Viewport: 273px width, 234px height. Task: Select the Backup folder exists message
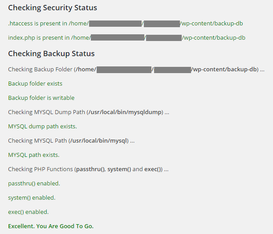pyautogui.click(x=35, y=84)
